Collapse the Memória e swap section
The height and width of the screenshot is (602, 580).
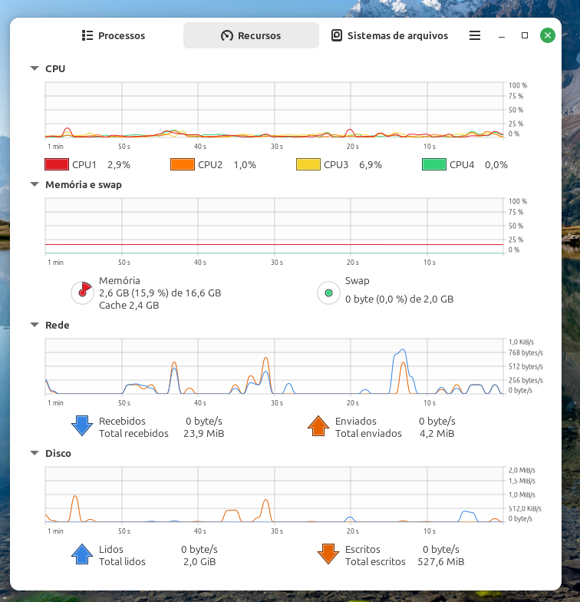pyautogui.click(x=34, y=184)
